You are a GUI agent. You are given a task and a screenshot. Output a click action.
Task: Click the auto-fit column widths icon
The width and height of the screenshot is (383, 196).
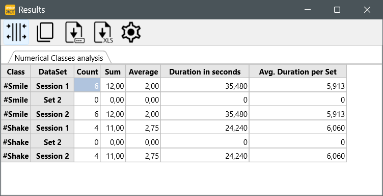click(x=16, y=32)
